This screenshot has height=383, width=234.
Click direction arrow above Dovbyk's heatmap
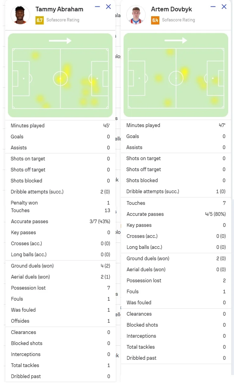(176, 40)
